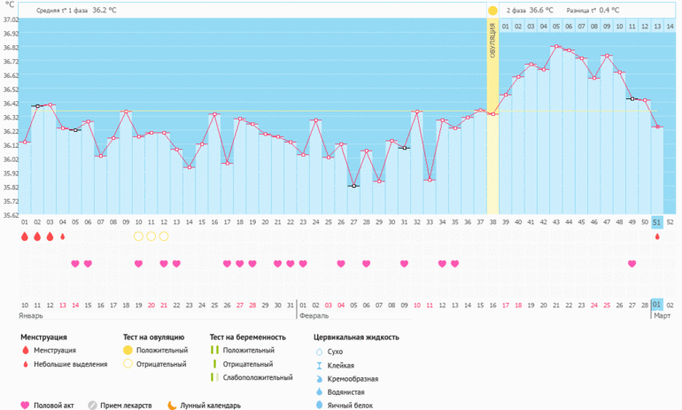
Task: Click the yellow ovulation sun icon
Action: tap(492, 10)
